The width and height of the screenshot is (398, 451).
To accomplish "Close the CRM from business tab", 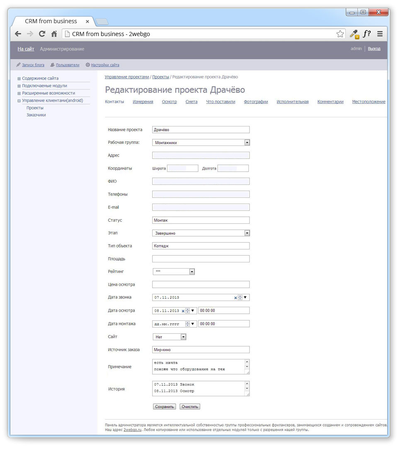I will click(x=87, y=22).
